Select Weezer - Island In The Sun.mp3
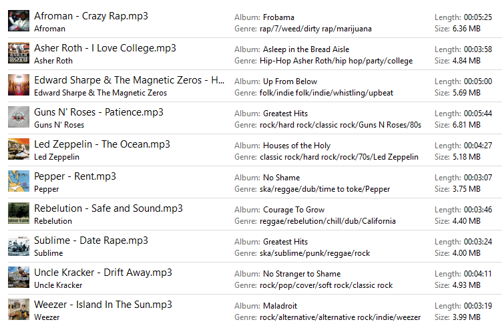Screen dimensions: 502x334 103,305
